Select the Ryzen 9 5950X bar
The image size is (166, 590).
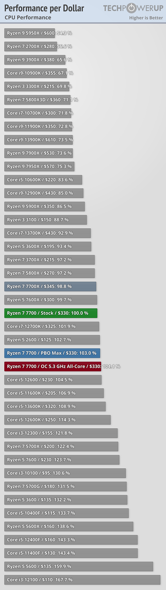[30, 33]
